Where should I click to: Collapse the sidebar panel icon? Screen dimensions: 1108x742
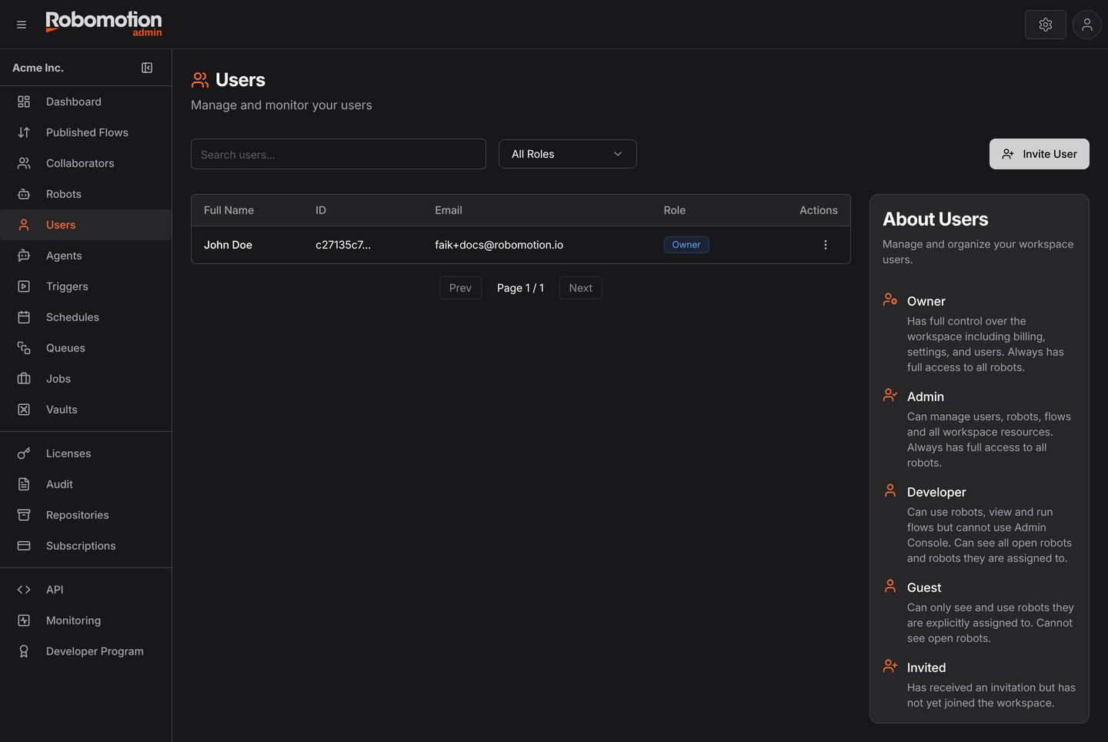[147, 68]
